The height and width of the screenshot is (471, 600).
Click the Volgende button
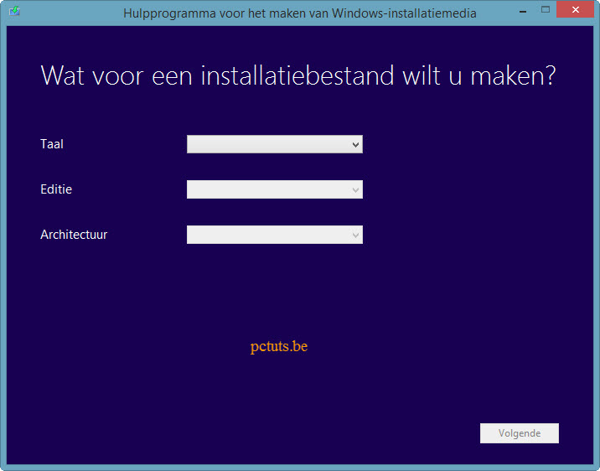(520, 433)
